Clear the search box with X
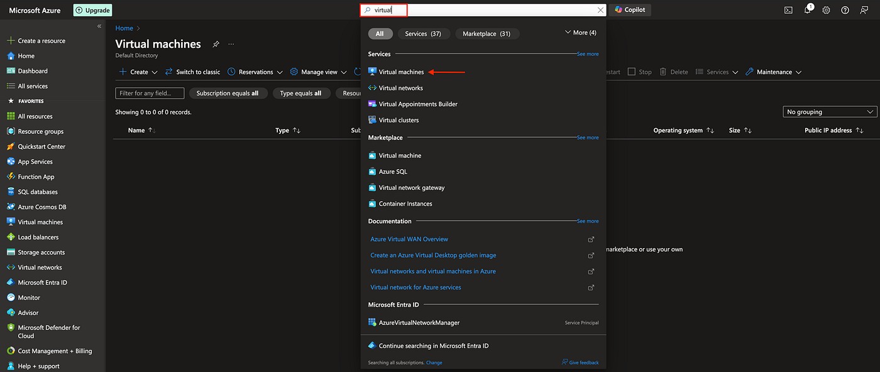This screenshot has height=372, width=880. click(x=600, y=10)
